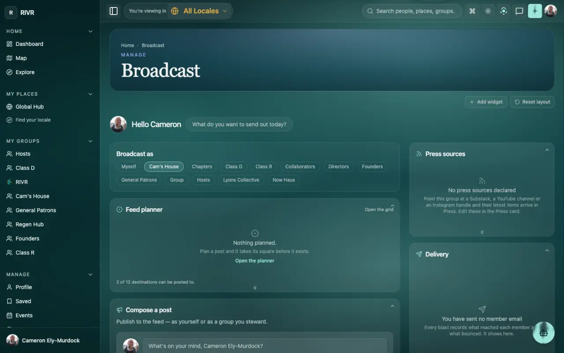Click the Add widget button

coord(486,102)
